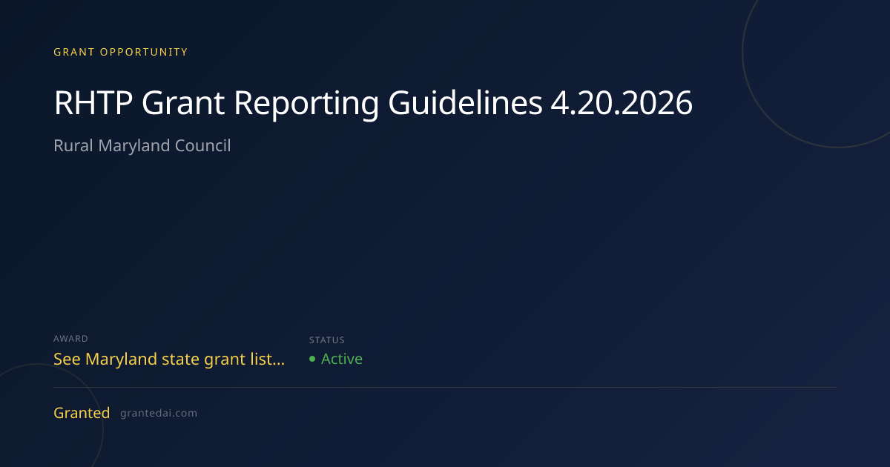
Task: Click the 'AWARD' field label
Action: (x=71, y=339)
